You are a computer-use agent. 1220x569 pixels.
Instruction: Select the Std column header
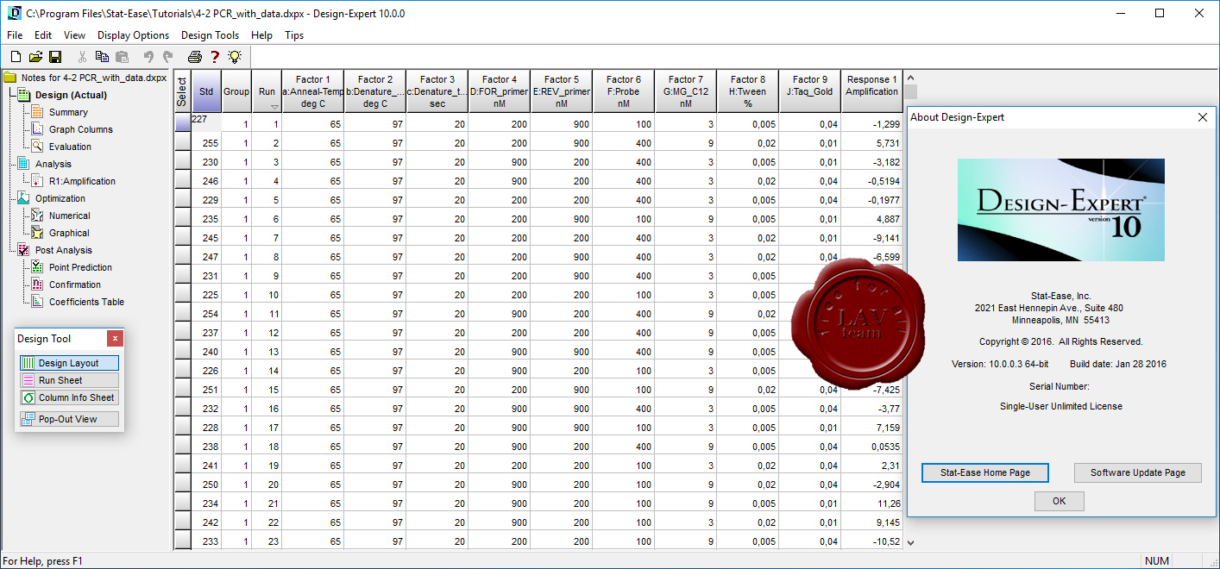coord(206,91)
